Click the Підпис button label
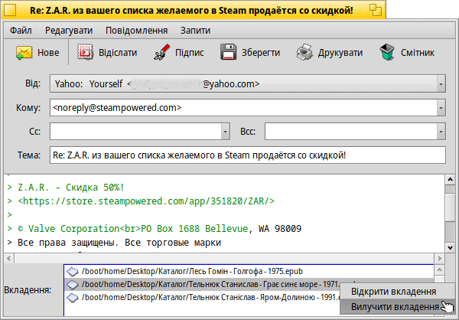 pyautogui.click(x=190, y=53)
